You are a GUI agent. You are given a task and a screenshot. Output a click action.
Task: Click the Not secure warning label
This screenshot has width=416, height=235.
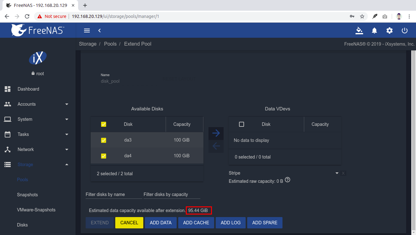pos(52,16)
